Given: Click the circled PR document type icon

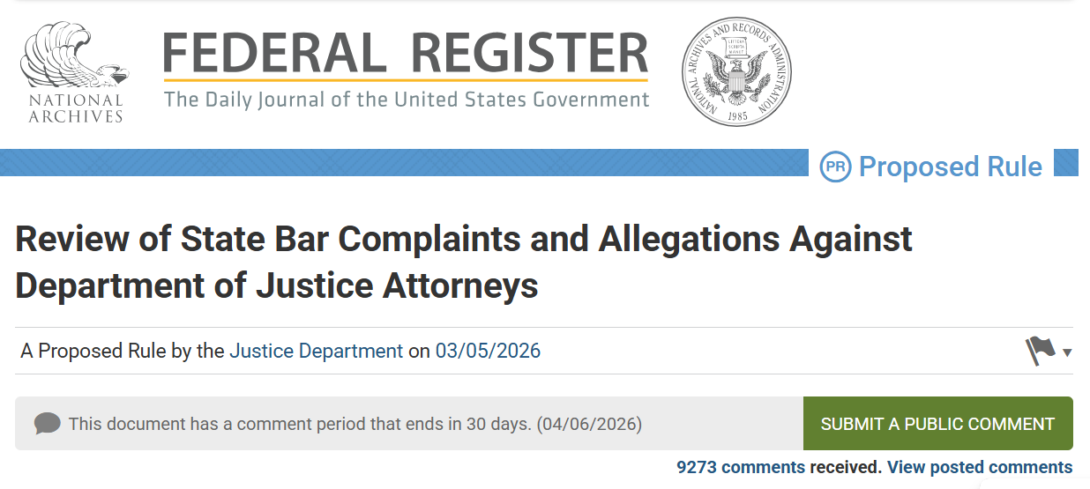Looking at the screenshot, I should (835, 167).
